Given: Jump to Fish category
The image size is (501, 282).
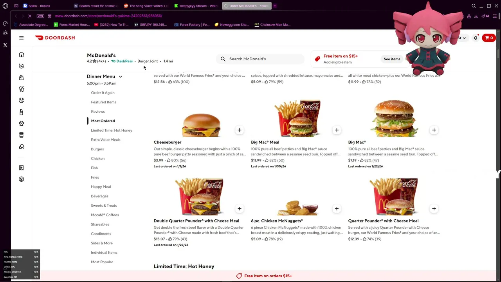Looking at the screenshot, I should 94,168.
